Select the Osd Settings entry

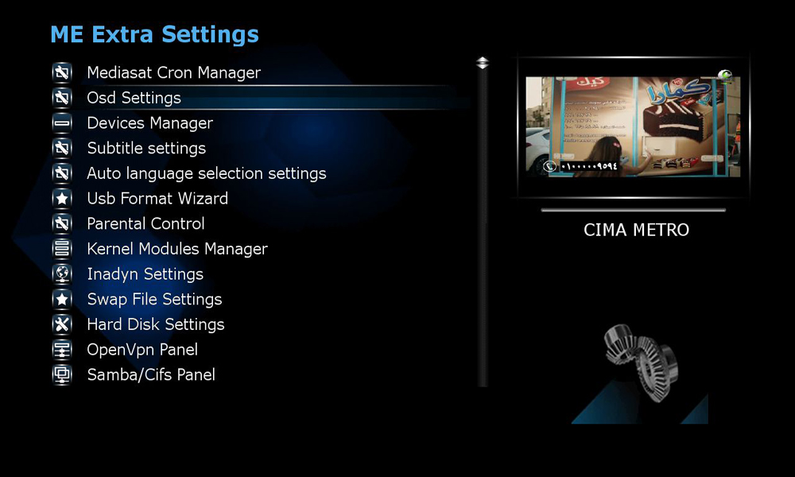point(134,98)
